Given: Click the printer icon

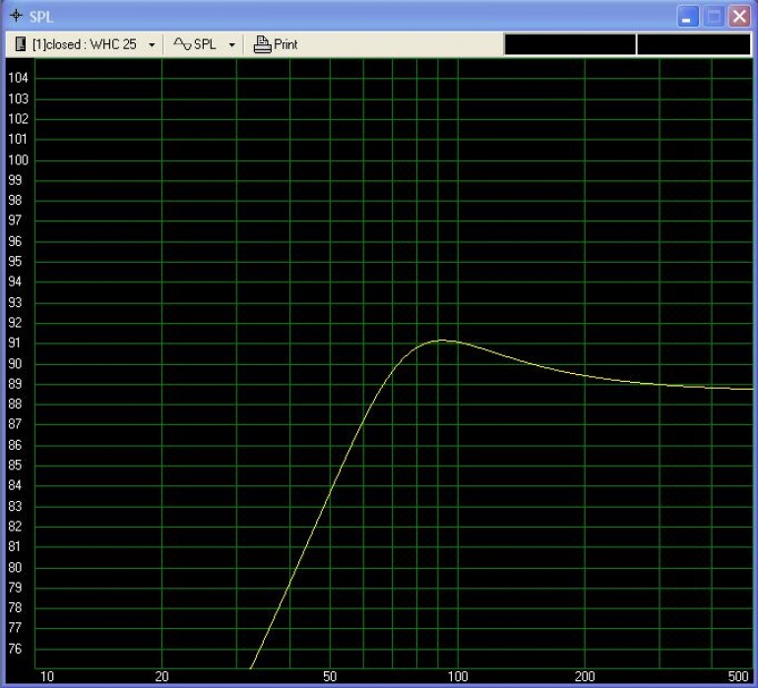Looking at the screenshot, I should pos(262,44).
